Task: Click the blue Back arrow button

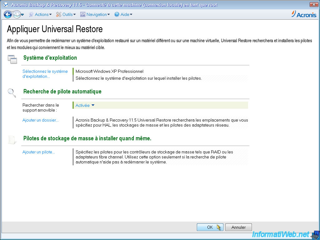Action: tap(8, 14)
